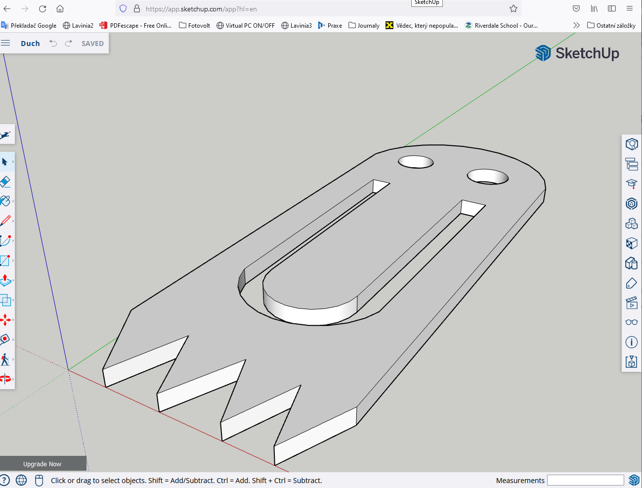Screen dimensions: 642x488
Task: Open the Journaly bookmark folder
Action: pyautogui.click(x=364, y=25)
